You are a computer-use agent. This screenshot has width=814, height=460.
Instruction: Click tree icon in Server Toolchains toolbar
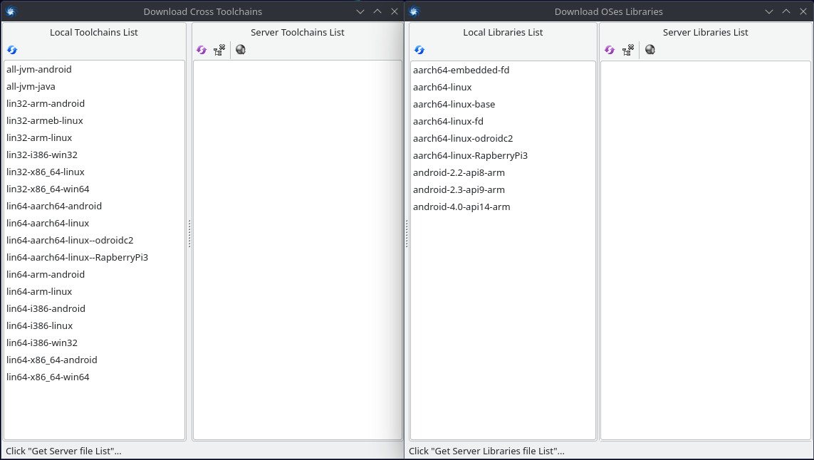(219, 50)
